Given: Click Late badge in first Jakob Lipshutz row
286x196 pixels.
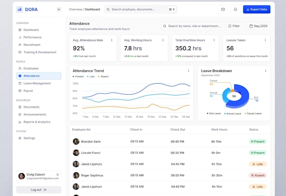Looking at the screenshot, I should (257, 164).
